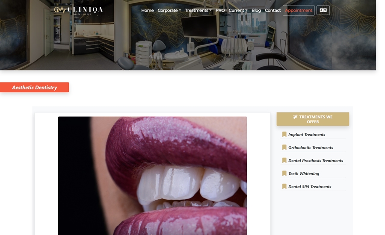The image size is (385, 235).
Task: Click bookmark icon beside Dental SPA Treatments
Action: tap(284, 186)
